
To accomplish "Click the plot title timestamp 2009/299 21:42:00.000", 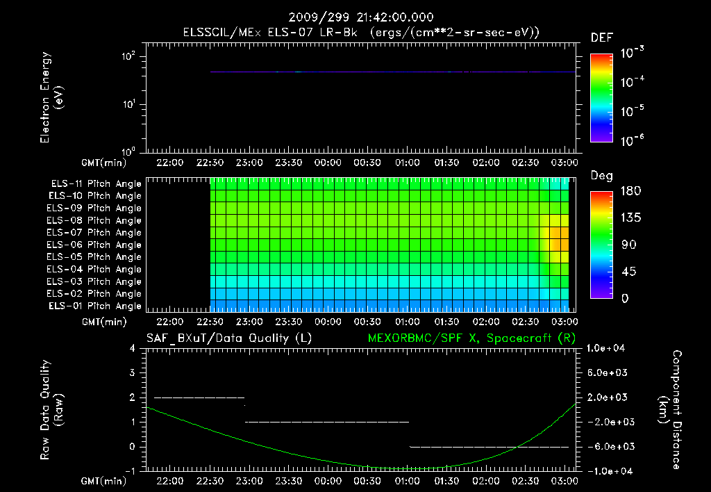I will point(361,17).
